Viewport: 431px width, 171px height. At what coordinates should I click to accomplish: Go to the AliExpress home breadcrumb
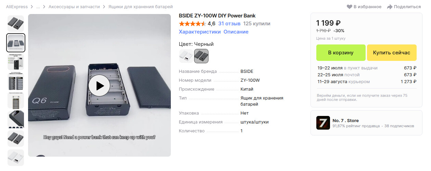(17, 7)
